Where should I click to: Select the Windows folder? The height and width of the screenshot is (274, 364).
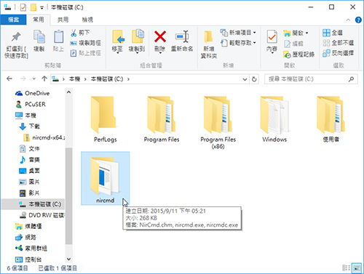[274, 119]
